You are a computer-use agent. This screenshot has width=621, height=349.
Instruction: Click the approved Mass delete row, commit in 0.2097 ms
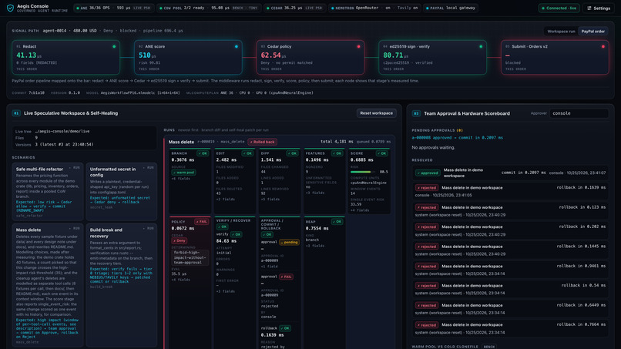[x=510, y=173]
